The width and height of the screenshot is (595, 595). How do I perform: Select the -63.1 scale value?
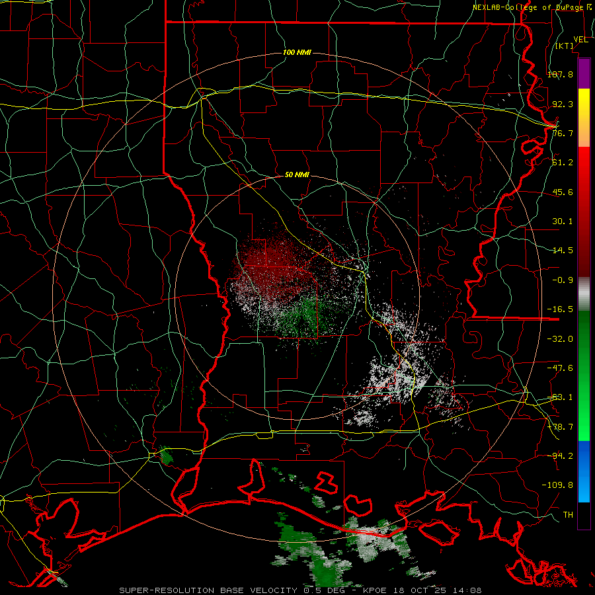(x=560, y=397)
